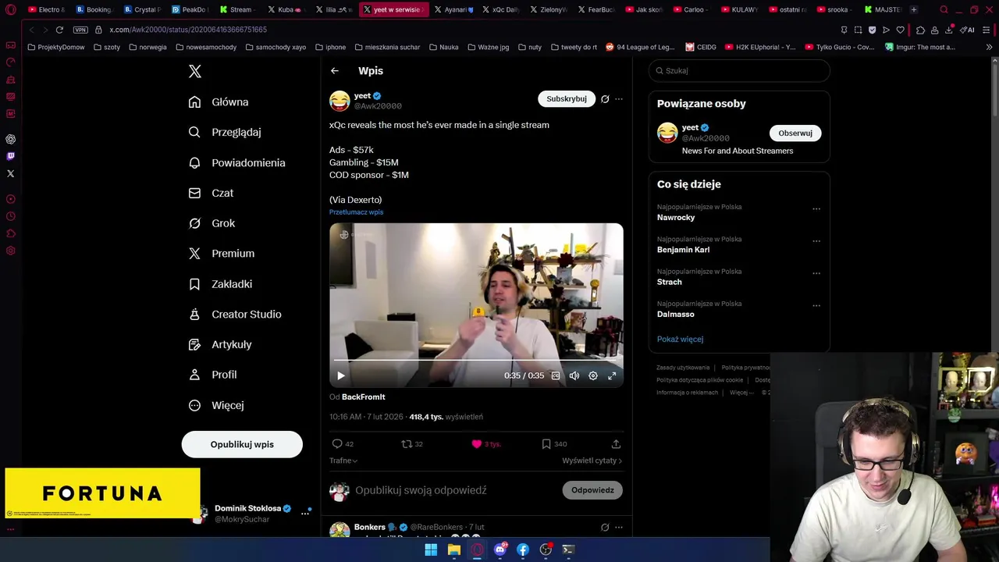Open more options for Dalmasso trend
Image resolution: width=999 pixels, height=562 pixels.
(816, 306)
